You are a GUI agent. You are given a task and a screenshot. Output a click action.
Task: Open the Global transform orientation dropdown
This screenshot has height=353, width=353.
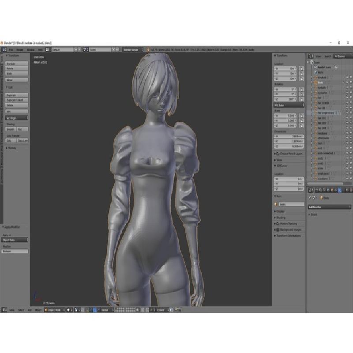(x=107, y=310)
